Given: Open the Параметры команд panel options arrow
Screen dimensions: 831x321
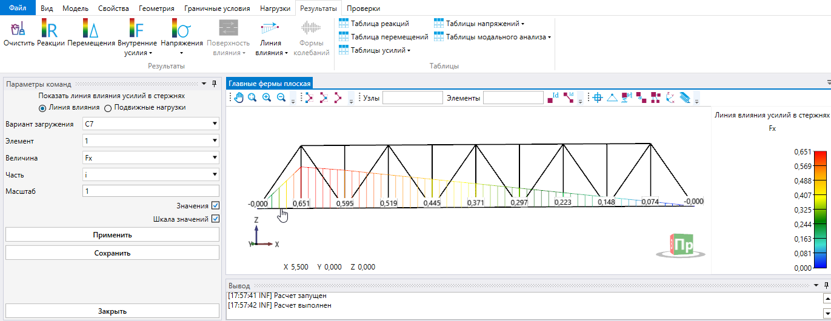Looking at the screenshot, I should click(204, 84).
